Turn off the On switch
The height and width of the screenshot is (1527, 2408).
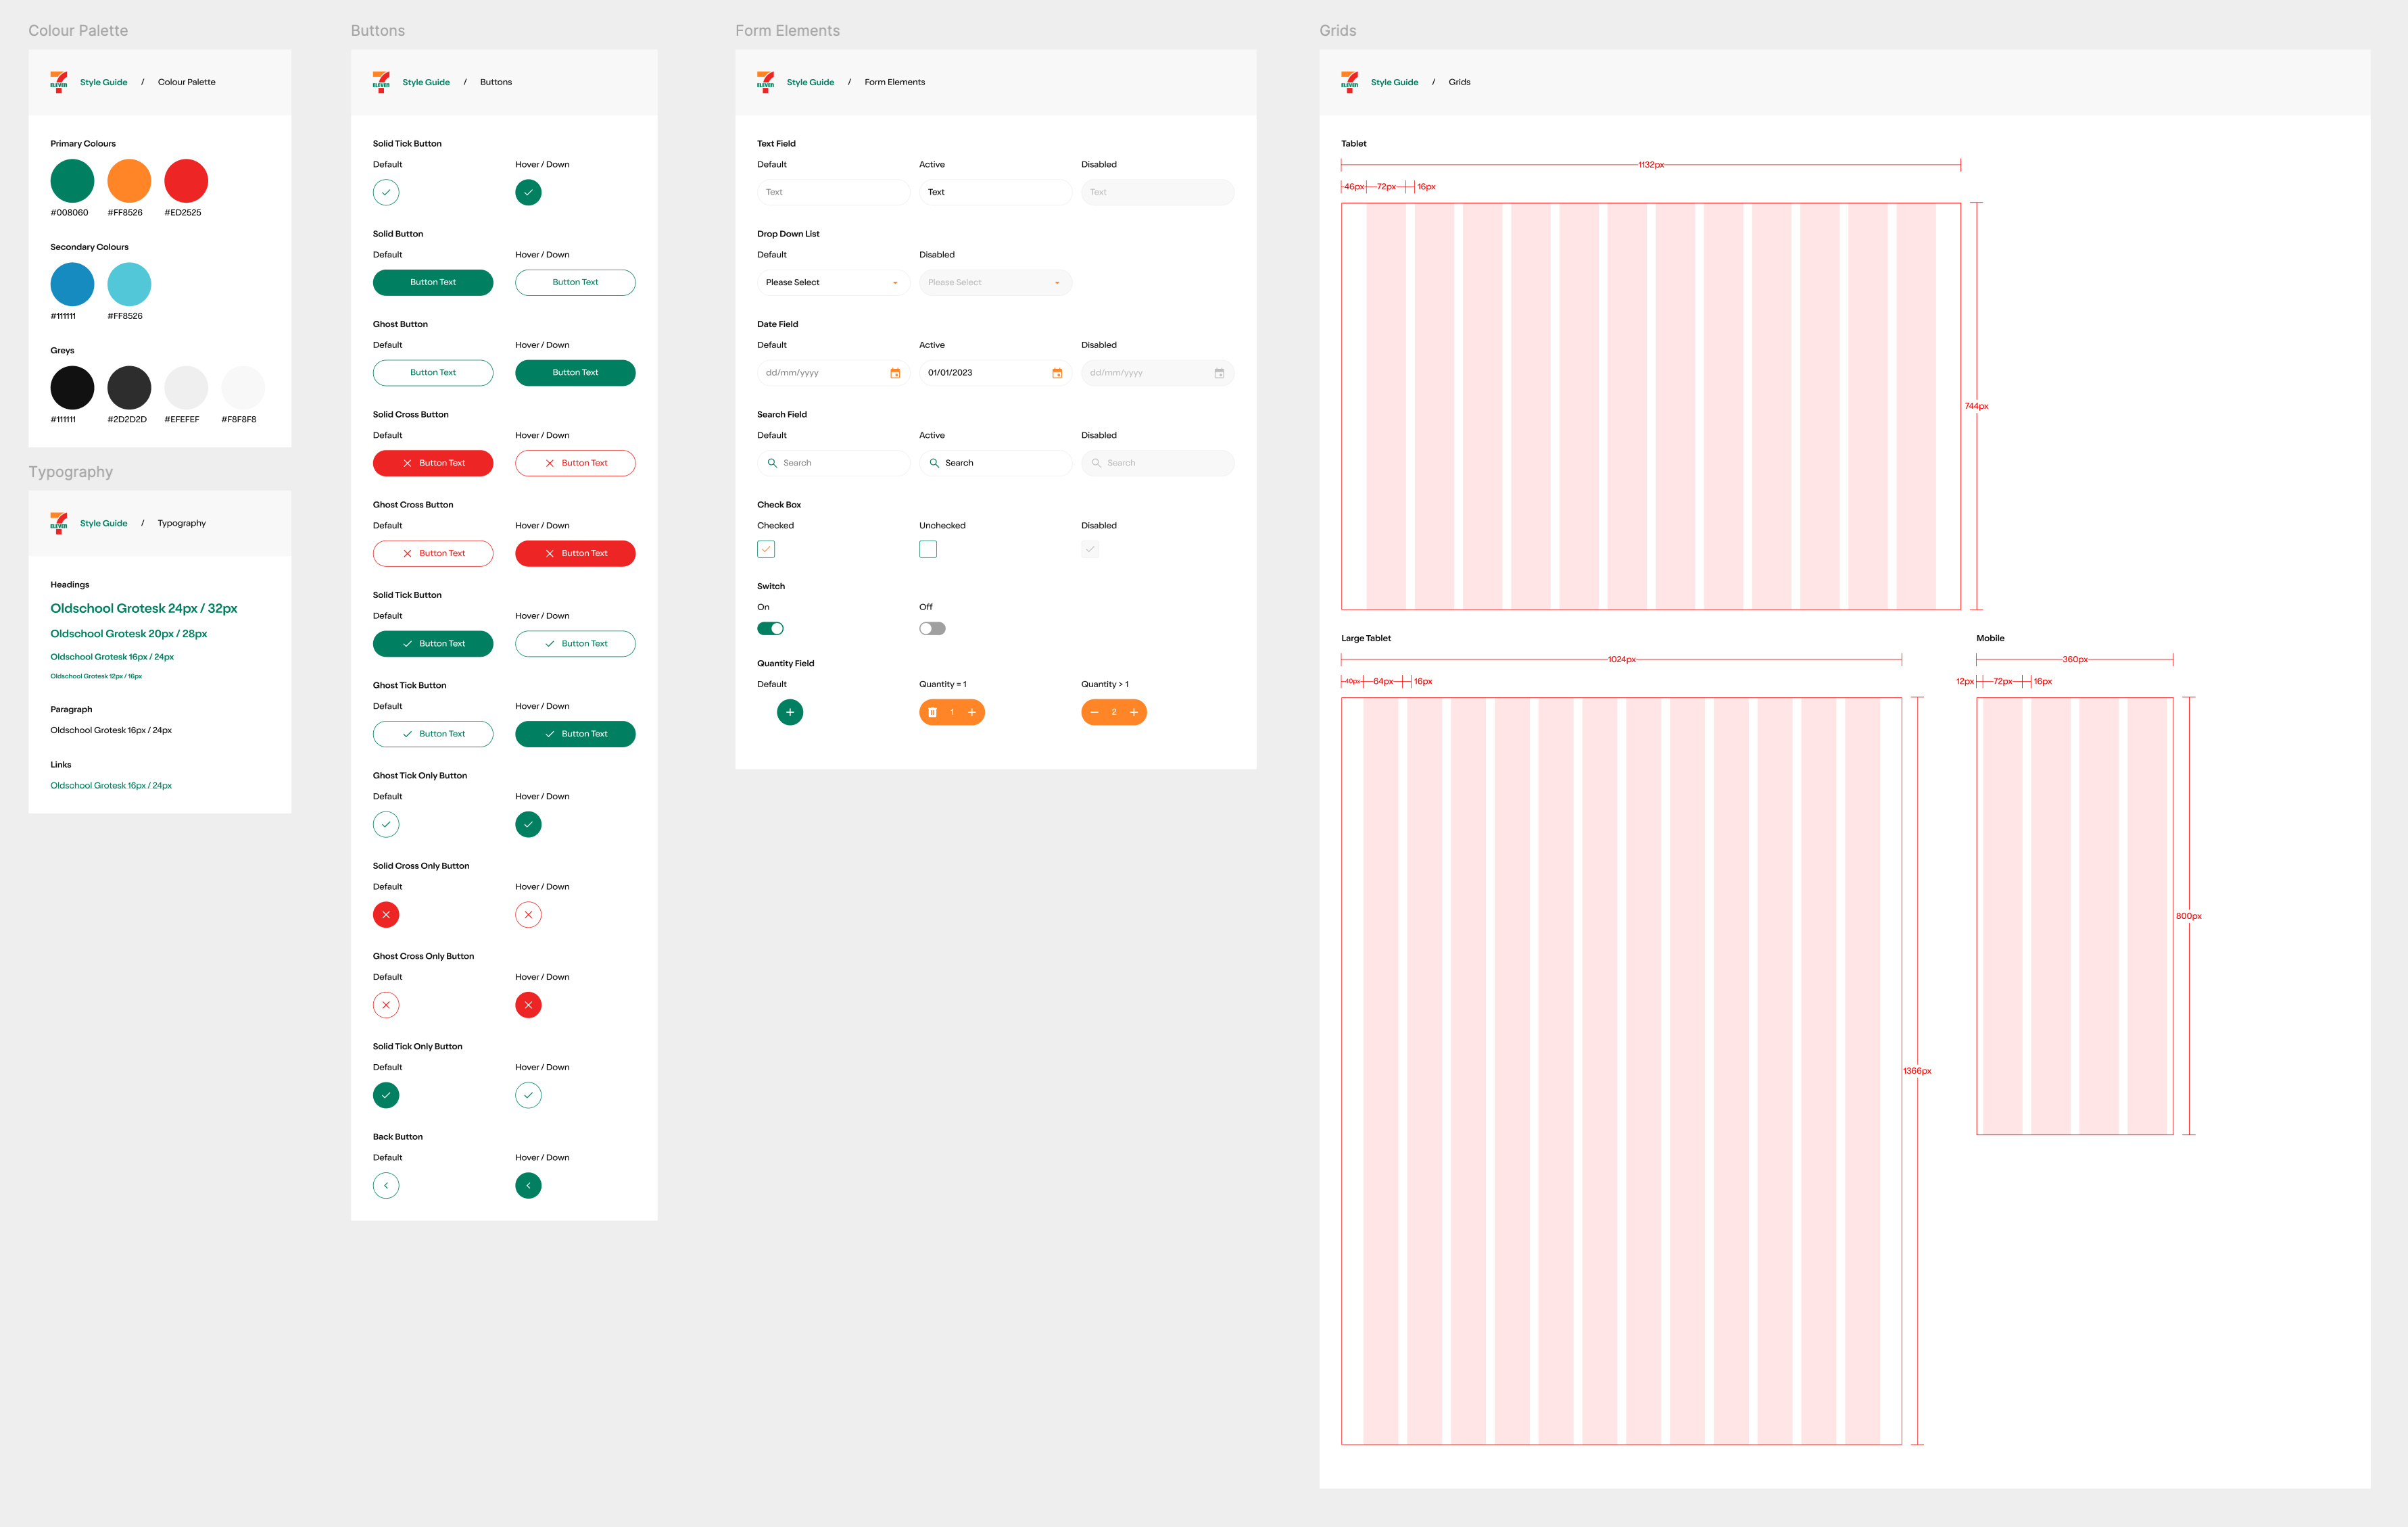[770, 628]
